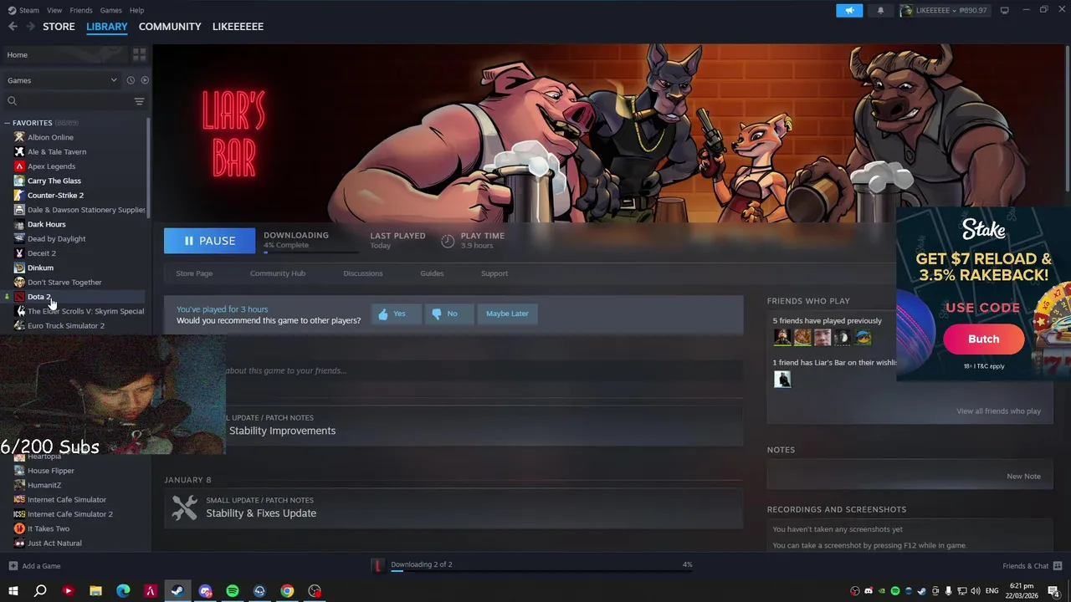
Task: Open Steam announcements megaphone icon
Action: point(849,10)
